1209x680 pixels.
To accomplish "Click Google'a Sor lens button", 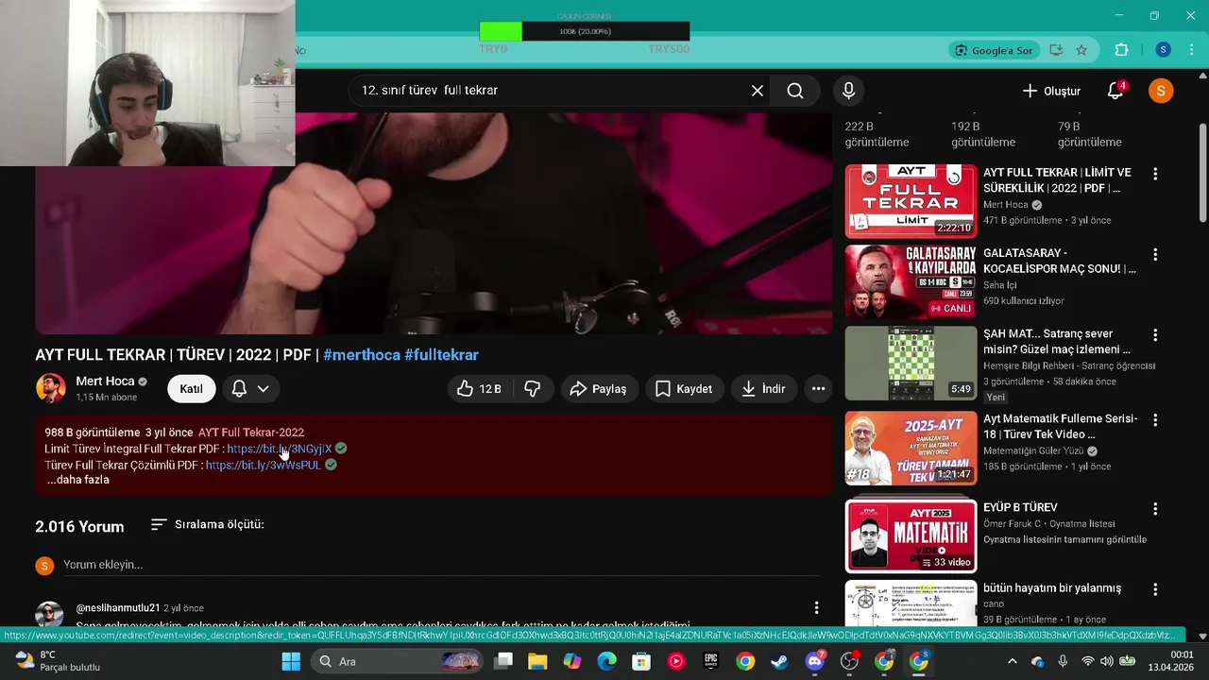I will [993, 50].
